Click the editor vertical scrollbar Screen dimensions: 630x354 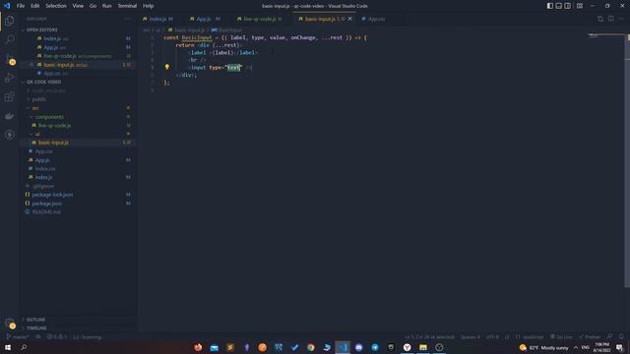pos(627,160)
